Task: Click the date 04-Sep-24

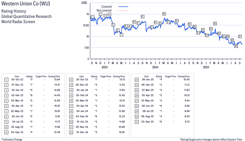Action: pyautogui.click(x=82, y=116)
